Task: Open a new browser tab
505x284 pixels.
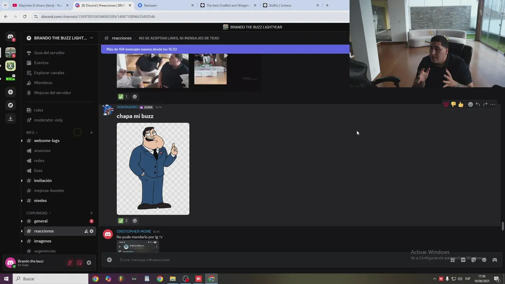Action: pyautogui.click(x=327, y=6)
